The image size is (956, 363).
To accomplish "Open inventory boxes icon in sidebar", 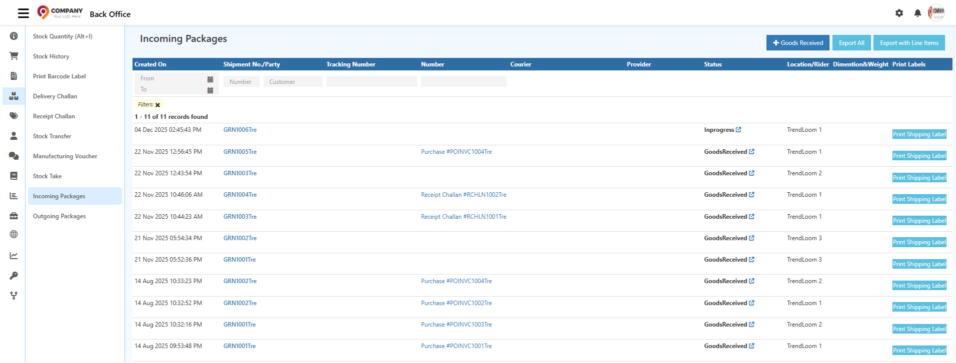I will click(x=13, y=96).
